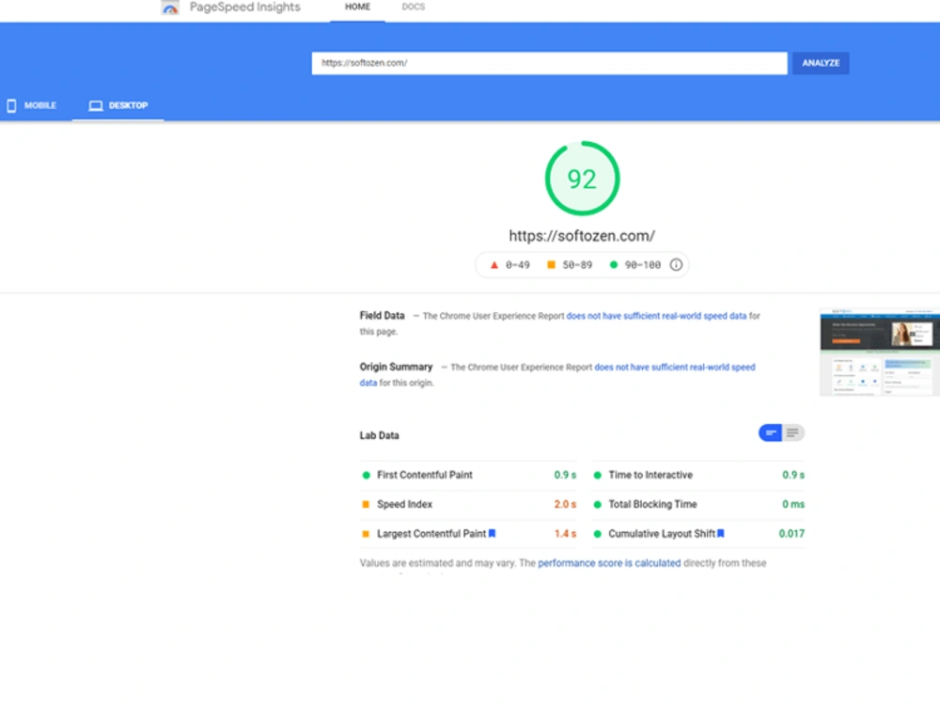940x706 pixels.
Task: Click the PageSpeed Insights logo icon
Action: click(x=170, y=8)
